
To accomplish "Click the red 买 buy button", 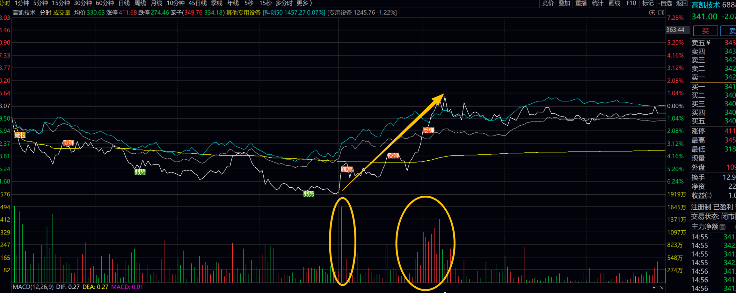I will pos(705,31).
